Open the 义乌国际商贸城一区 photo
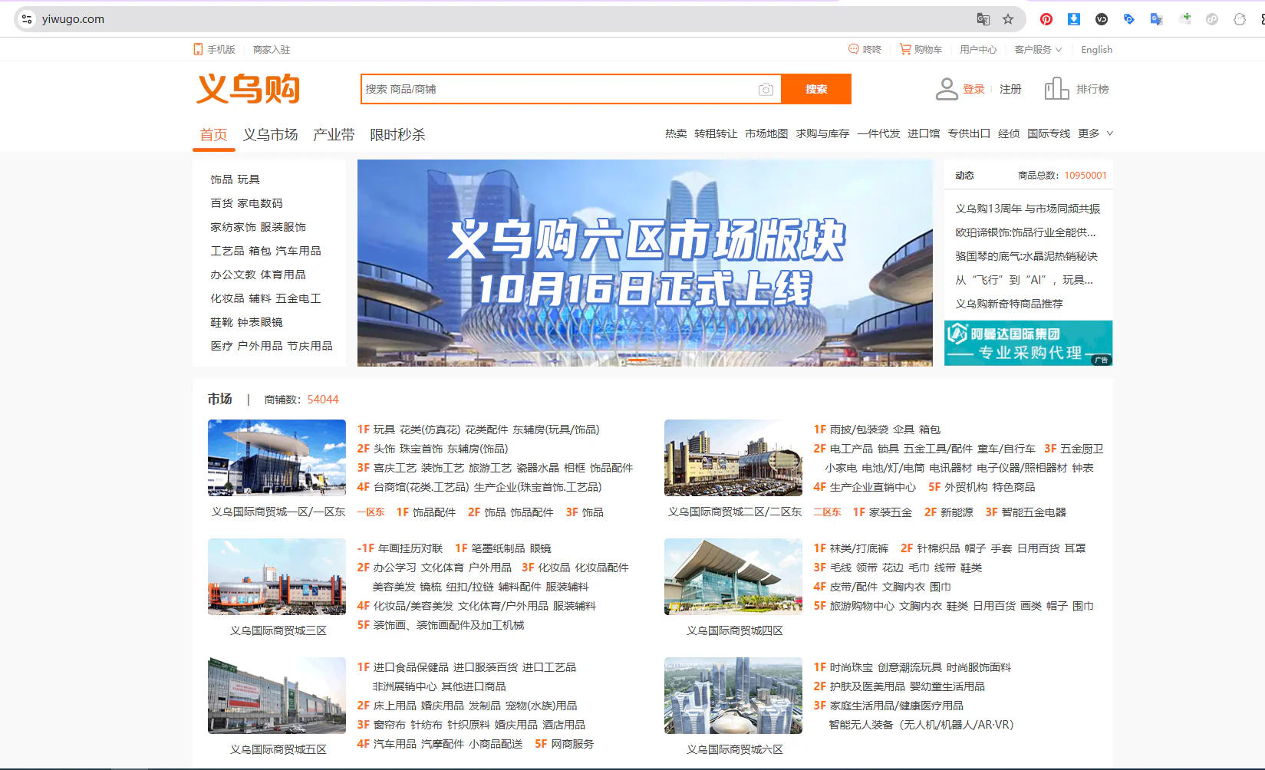1265x770 pixels. [x=277, y=458]
